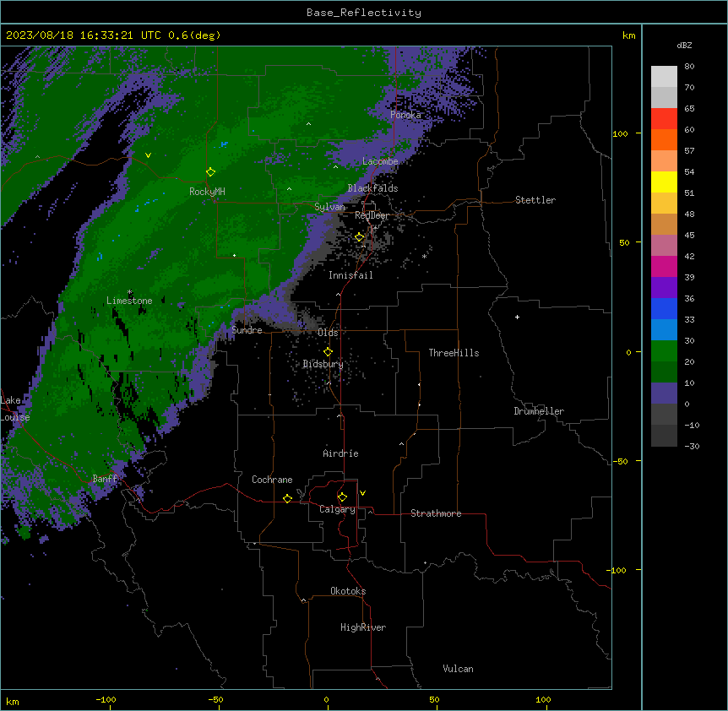Click the 50 tick label on right axis
This screenshot has width=728, height=711.
pos(624,242)
